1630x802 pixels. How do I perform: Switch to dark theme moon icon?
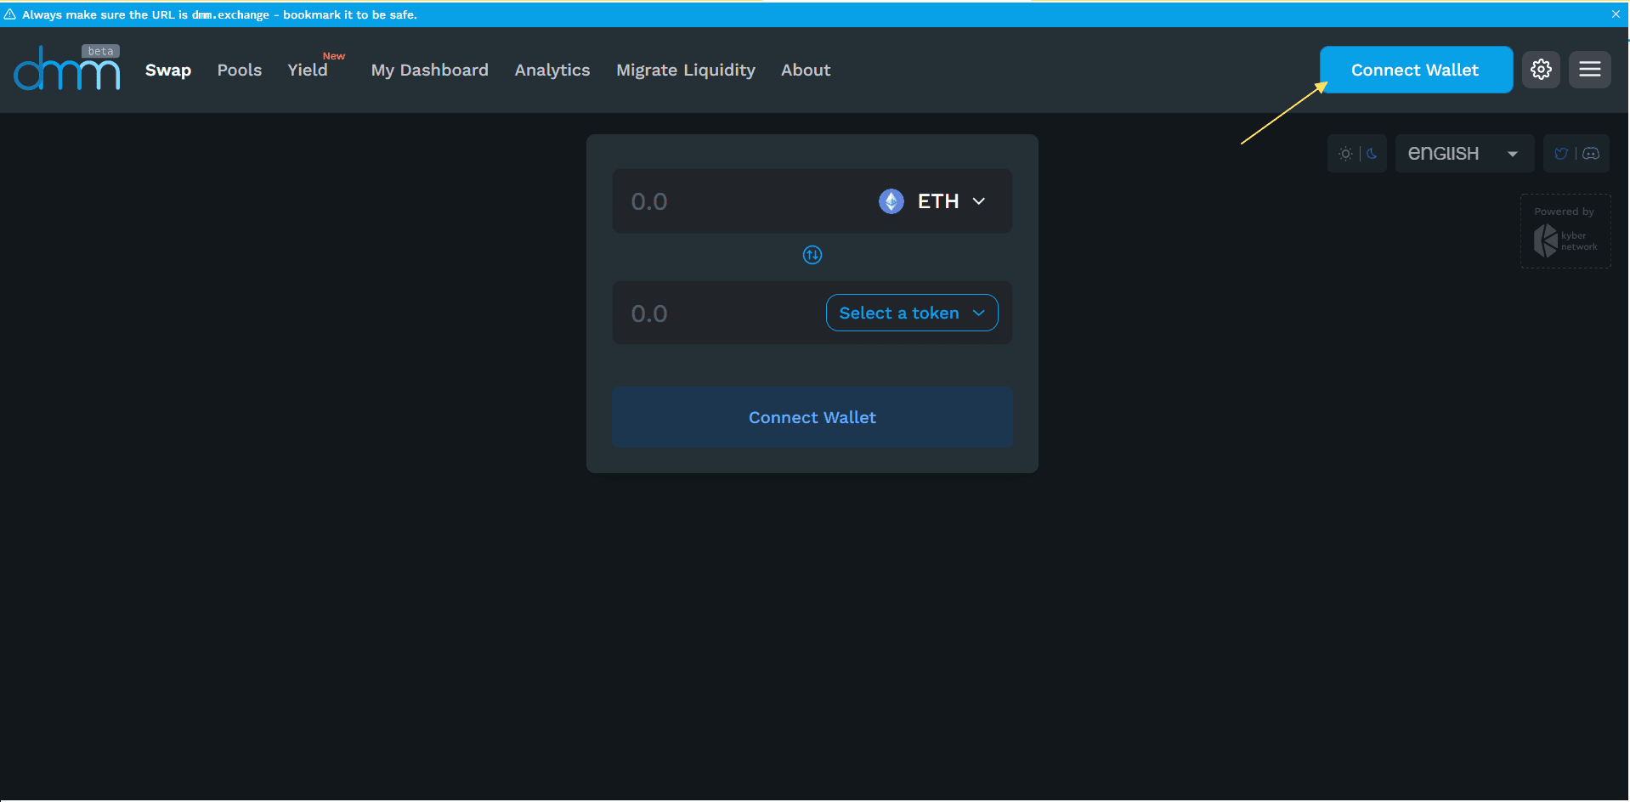click(x=1372, y=154)
